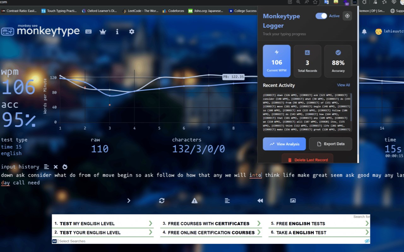Open Free Online Certification Courses ad link

tap(211, 232)
